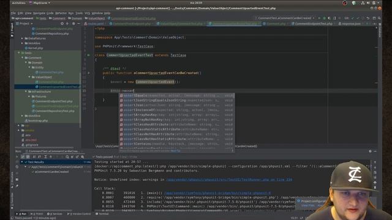Hide the Project panel with minus icon

point(78,23)
